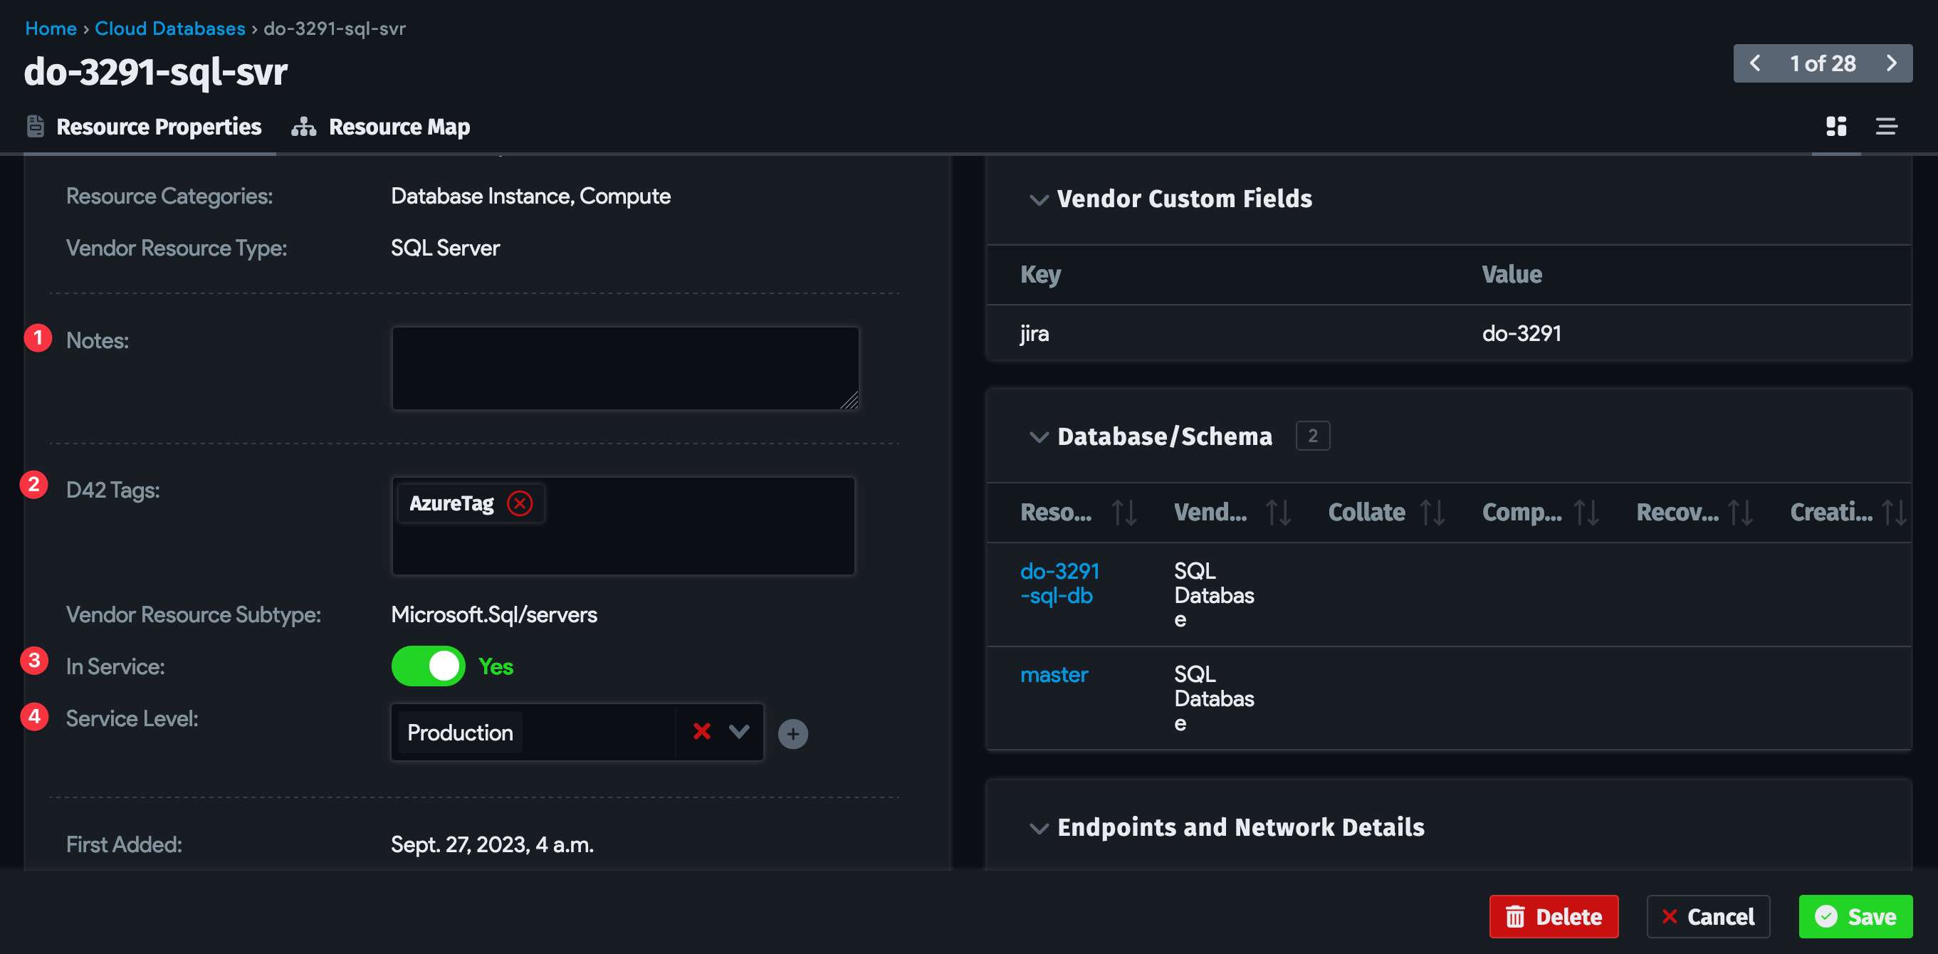
Task: Navigate to Cloud Databases breadcrumb
Action: [x=169, y=28]
